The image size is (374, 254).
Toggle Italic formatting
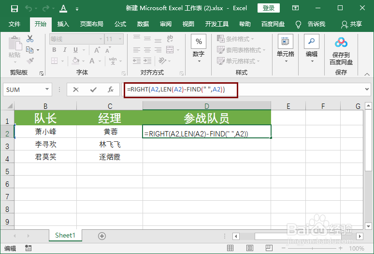[x=65, y=50]
